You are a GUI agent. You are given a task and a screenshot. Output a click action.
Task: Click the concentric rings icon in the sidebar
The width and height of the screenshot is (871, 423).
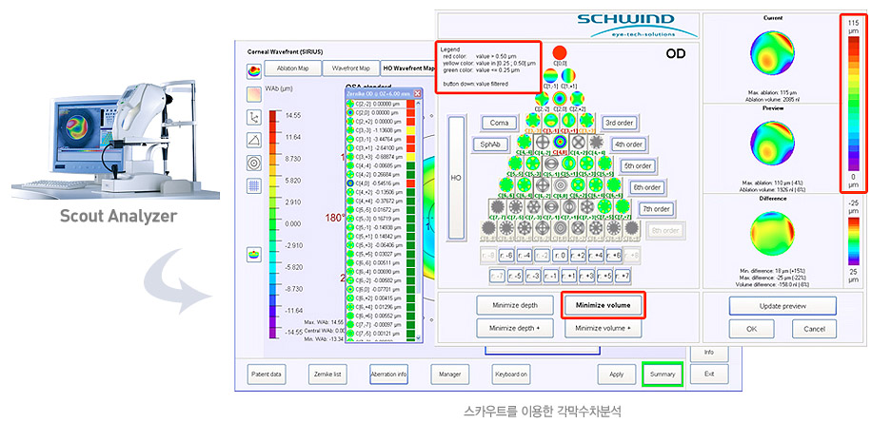coord(254,163)
